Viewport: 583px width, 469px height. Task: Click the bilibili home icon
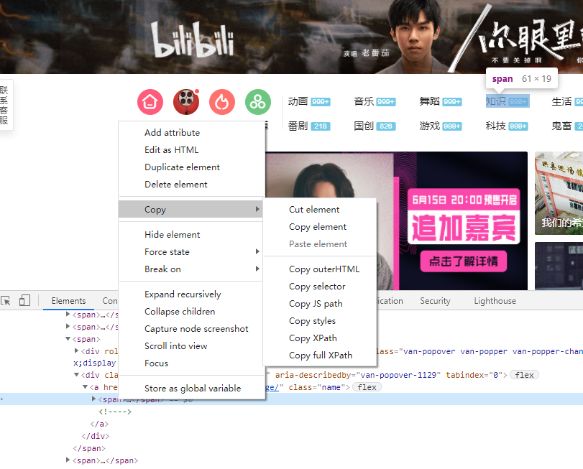(x=150, y=103)
